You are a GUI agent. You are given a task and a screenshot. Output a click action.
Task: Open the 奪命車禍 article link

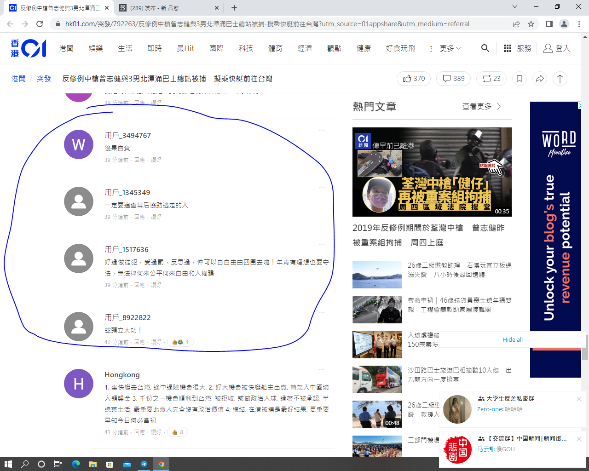point(459,305)
